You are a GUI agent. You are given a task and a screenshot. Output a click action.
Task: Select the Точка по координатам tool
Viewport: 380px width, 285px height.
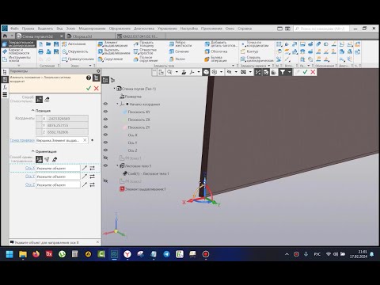(x=254, y=44)
